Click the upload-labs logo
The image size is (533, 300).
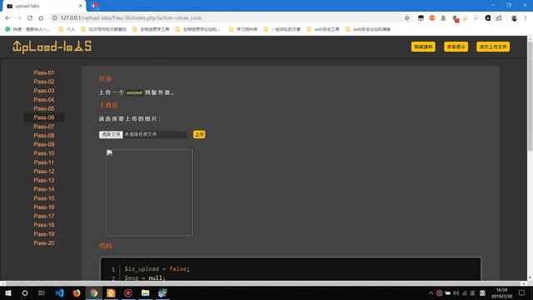(52, 47)
